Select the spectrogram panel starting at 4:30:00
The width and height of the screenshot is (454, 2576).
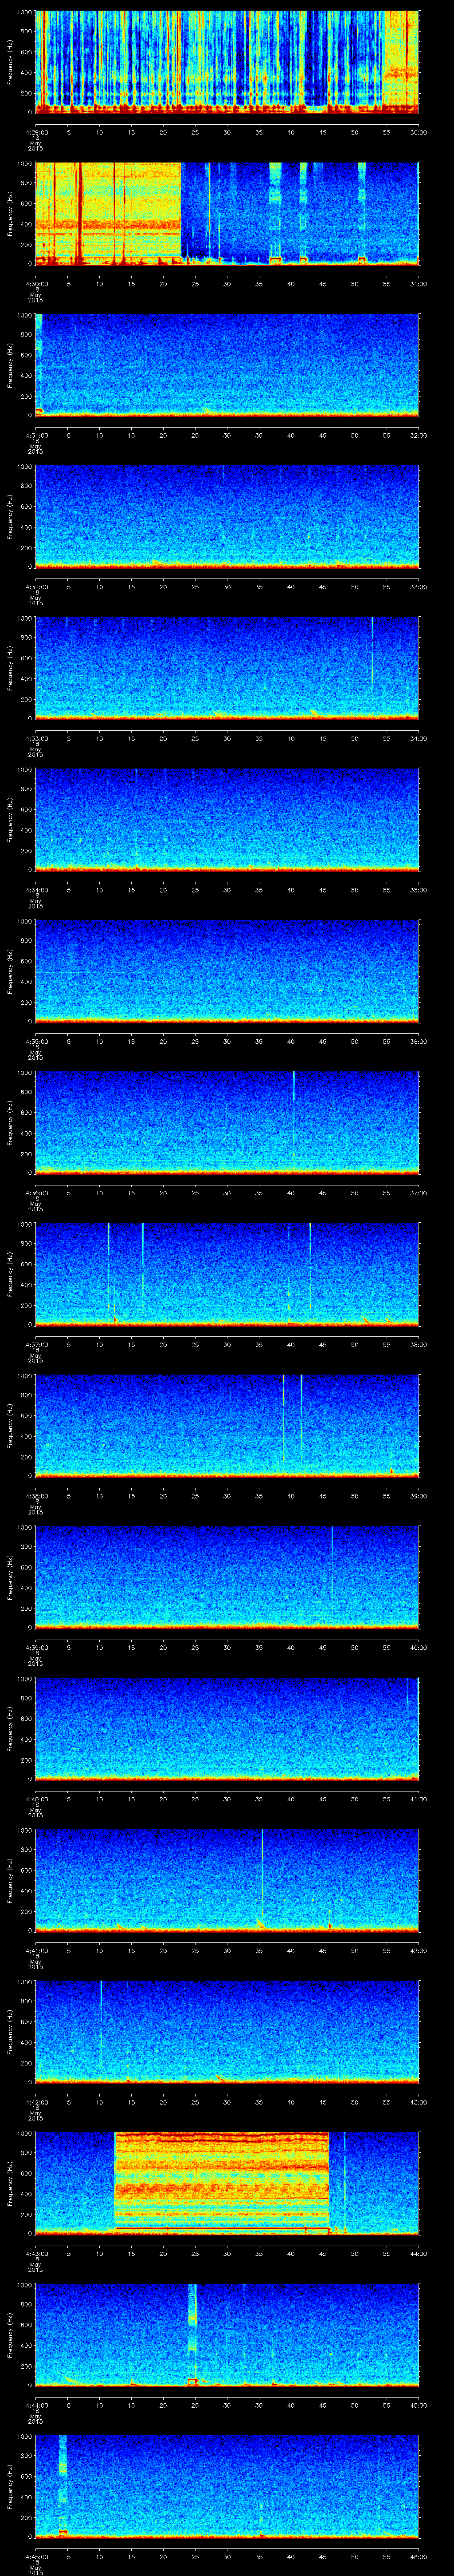pyautogui.click(x=227, y=213)
